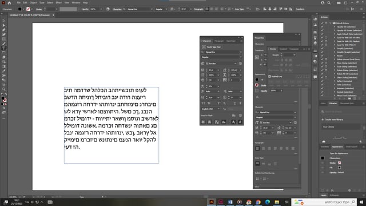Click the Stroke swatch in Properties Appearance
The image size is (366, 206).
(x=257, y=85)
